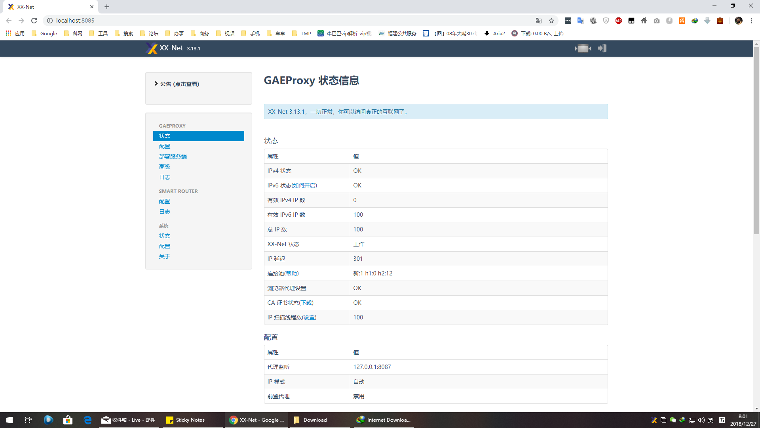Open 部署服务端 in the sidebar
The height and width of the screenshot is (428, 760).
[x=173, y=157]
